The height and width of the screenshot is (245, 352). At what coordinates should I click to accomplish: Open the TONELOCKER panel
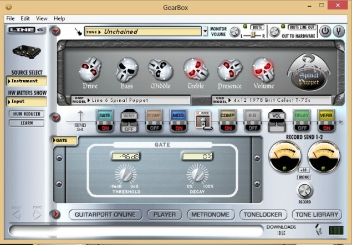[x=263, y=215]
